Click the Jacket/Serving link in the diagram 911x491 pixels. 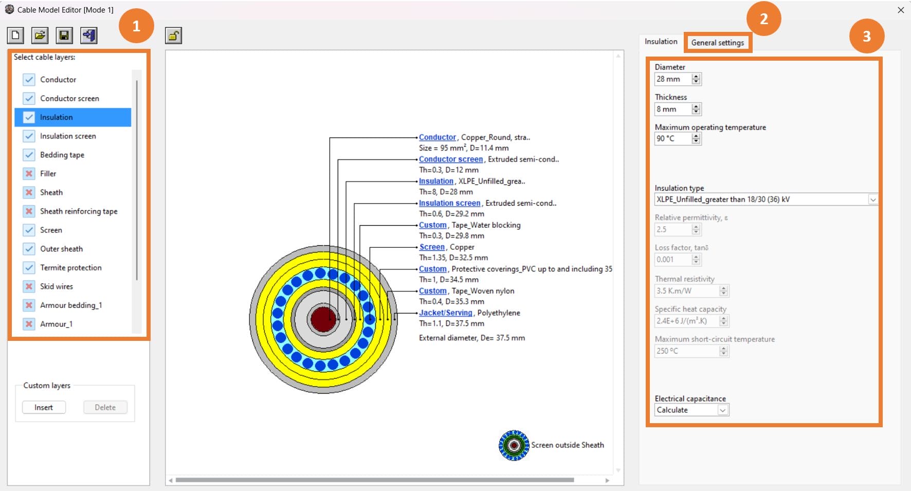click(x=445, y=313)
